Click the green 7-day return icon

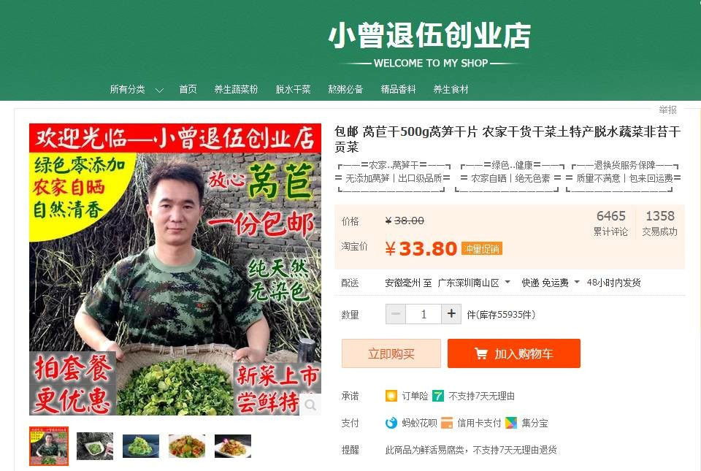[438, 396]
